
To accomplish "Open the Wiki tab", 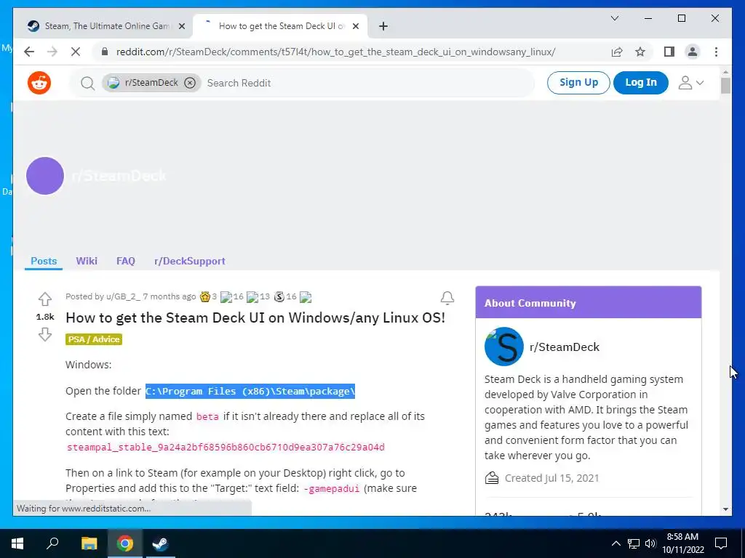I will tap(87, 261).
